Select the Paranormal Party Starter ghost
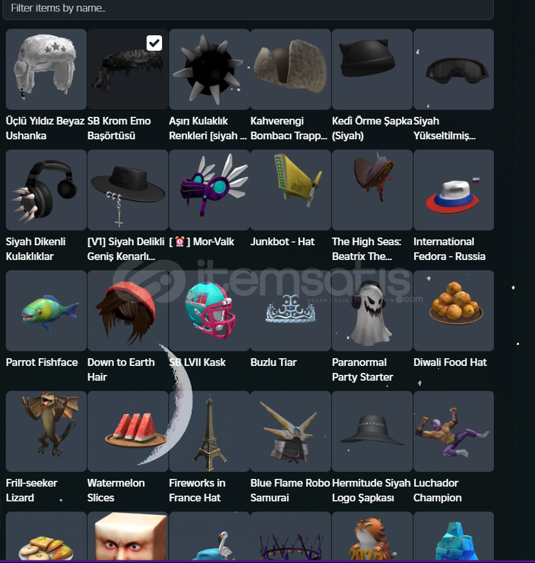 click(372, 311)
